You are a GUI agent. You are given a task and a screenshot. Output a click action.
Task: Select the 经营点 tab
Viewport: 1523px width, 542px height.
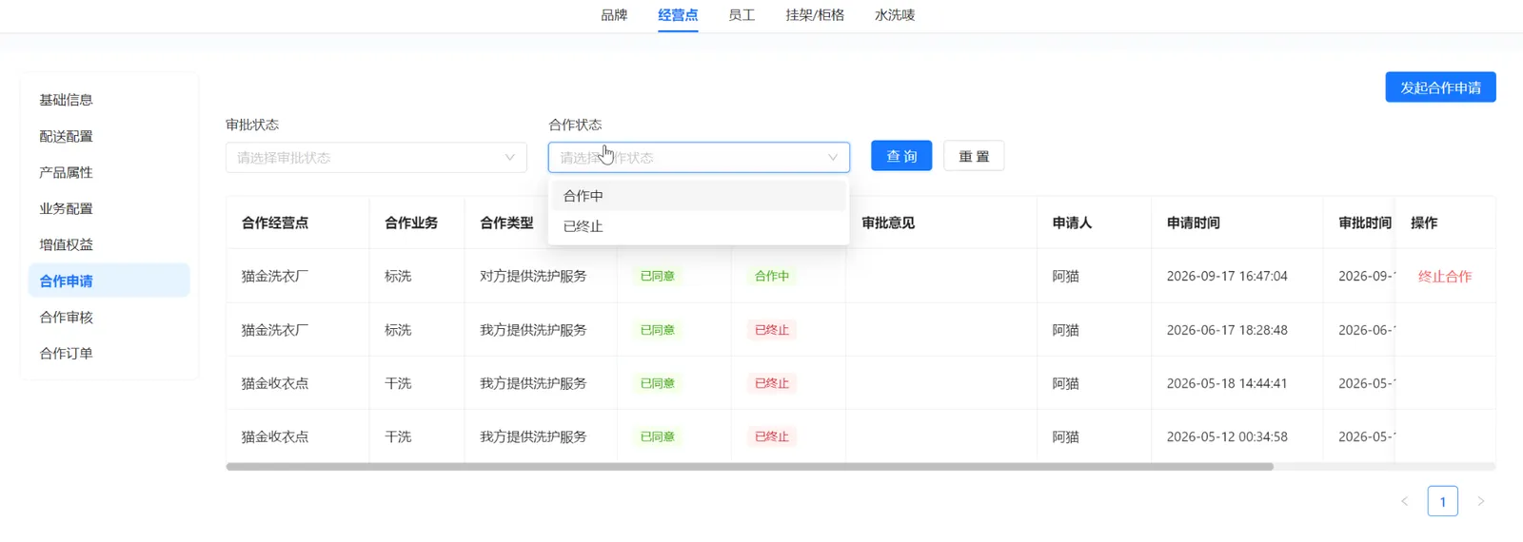[x=678, y=15]
